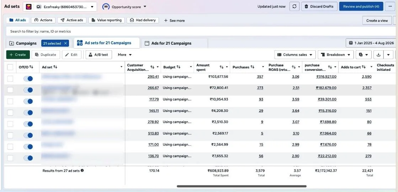Screen dimensions: 398x192
Task: Click the info icon beside Results from 27 ad sets
Action: [82, 170]
